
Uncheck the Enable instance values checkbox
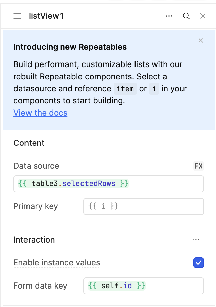point(199,263)
